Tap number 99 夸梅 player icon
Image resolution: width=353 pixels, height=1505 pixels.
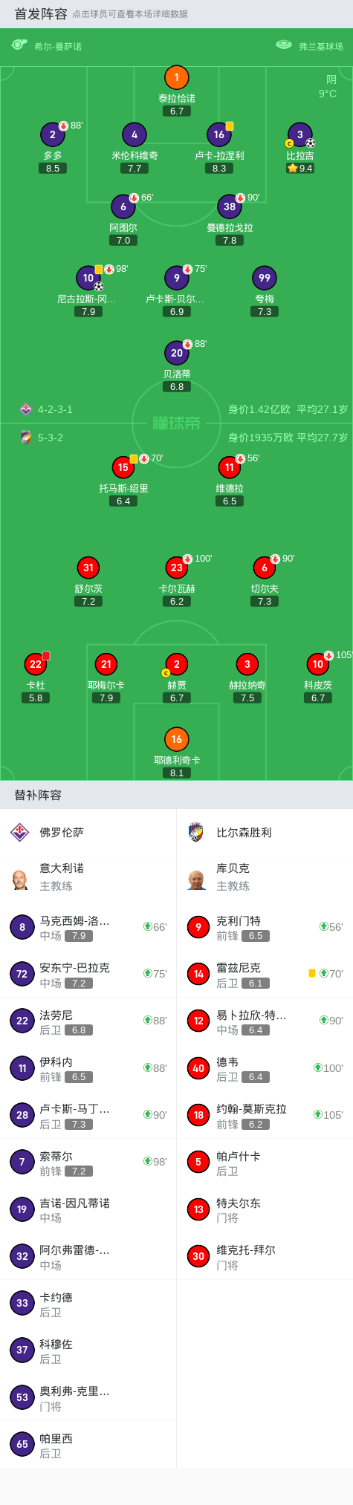[265, 278]
